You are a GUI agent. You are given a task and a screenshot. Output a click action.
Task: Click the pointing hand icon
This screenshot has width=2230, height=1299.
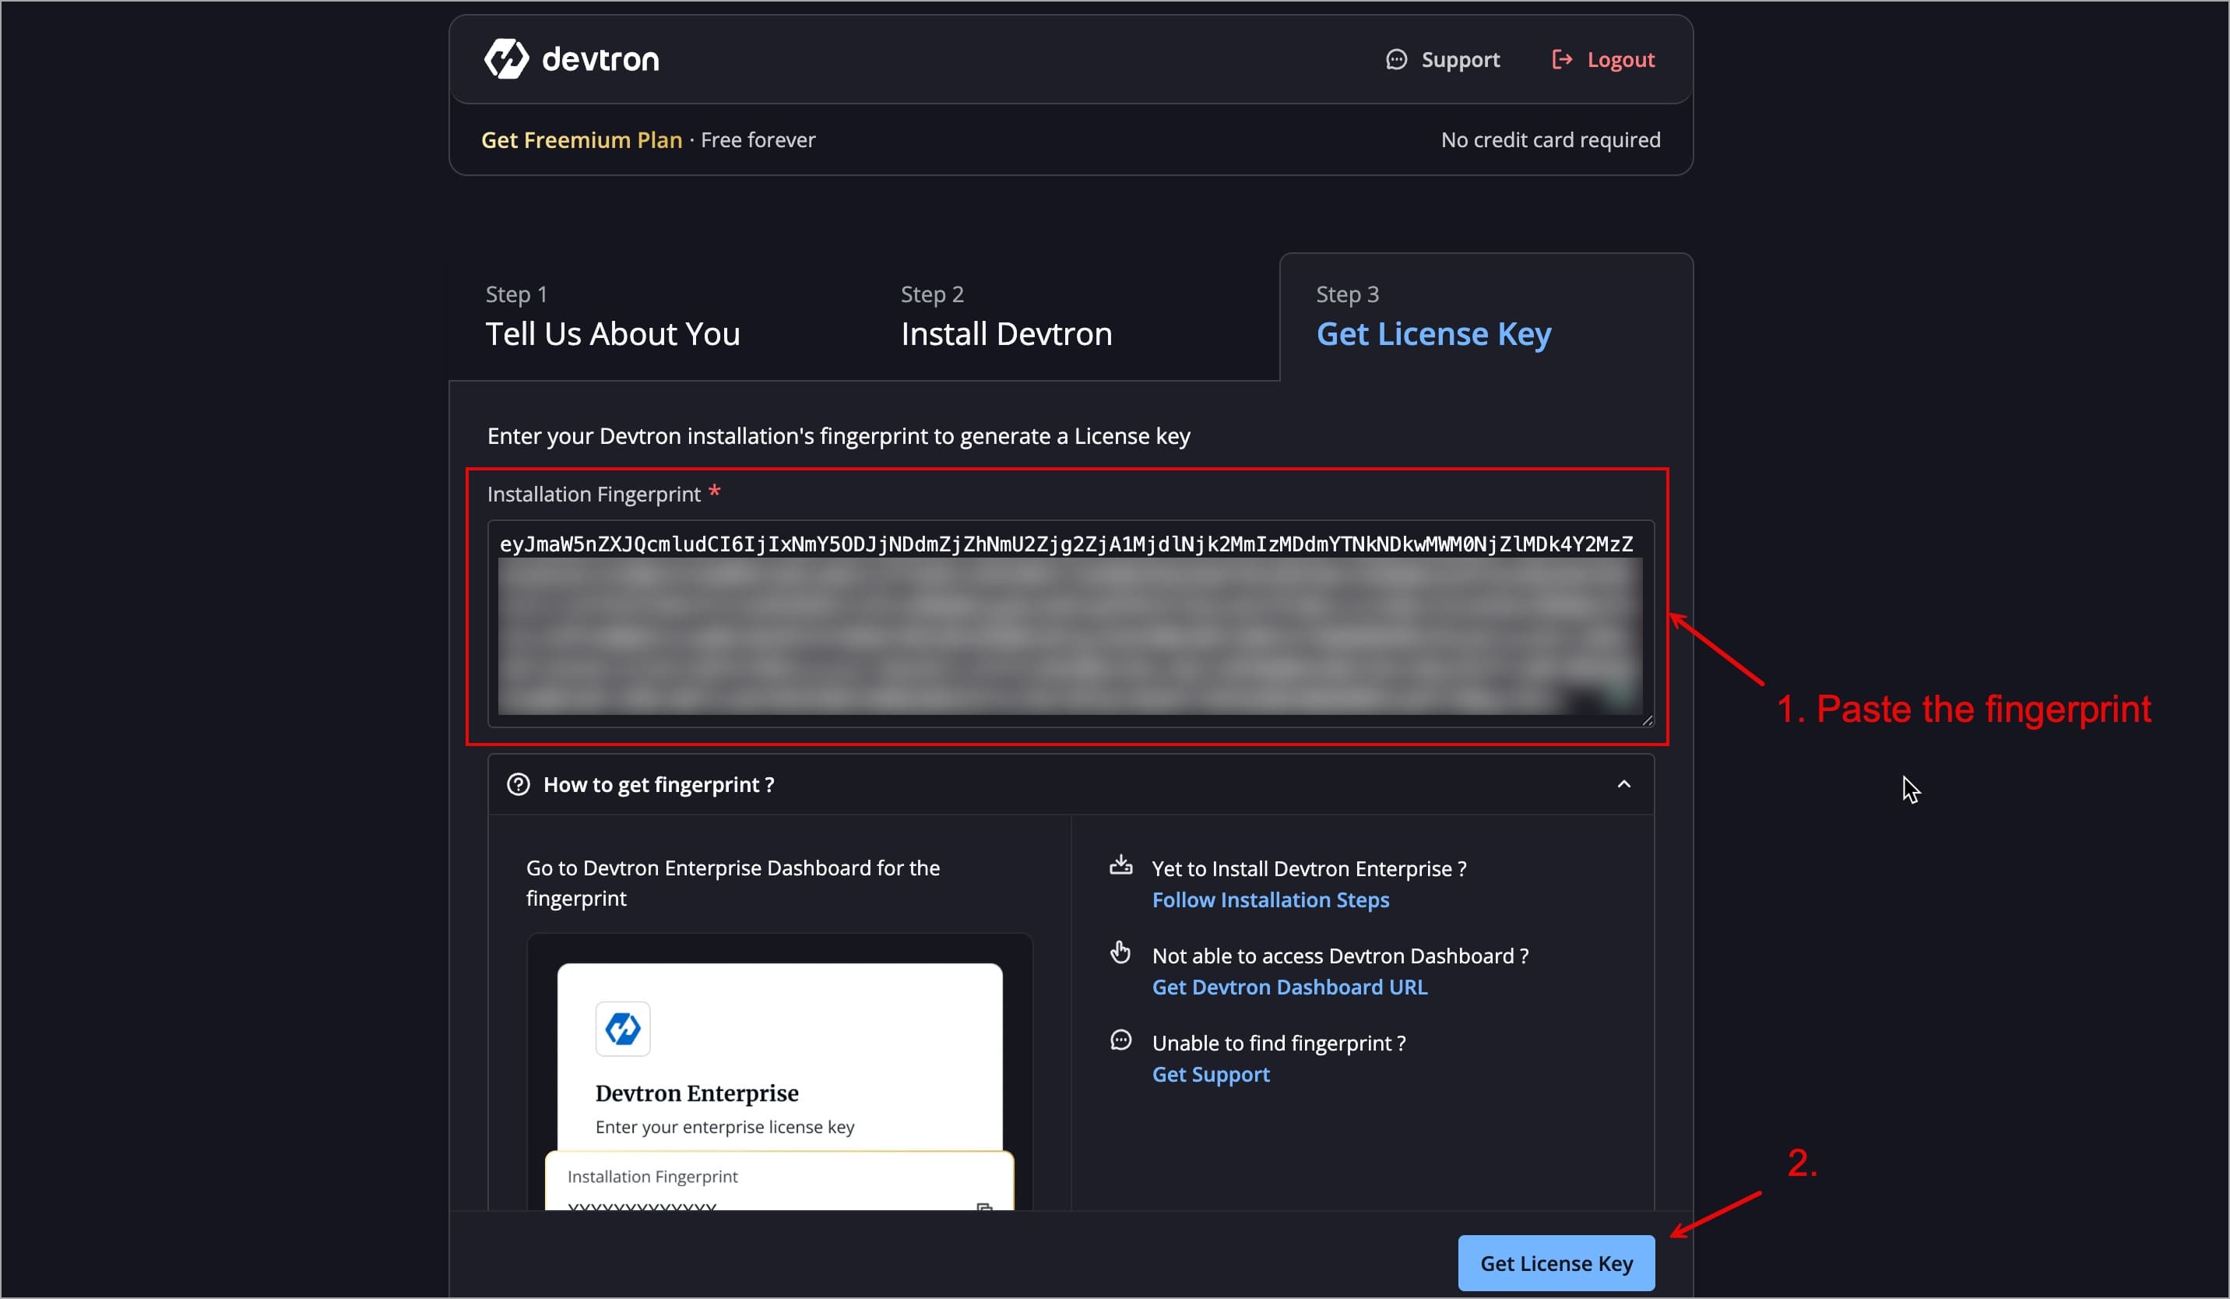1120,952
